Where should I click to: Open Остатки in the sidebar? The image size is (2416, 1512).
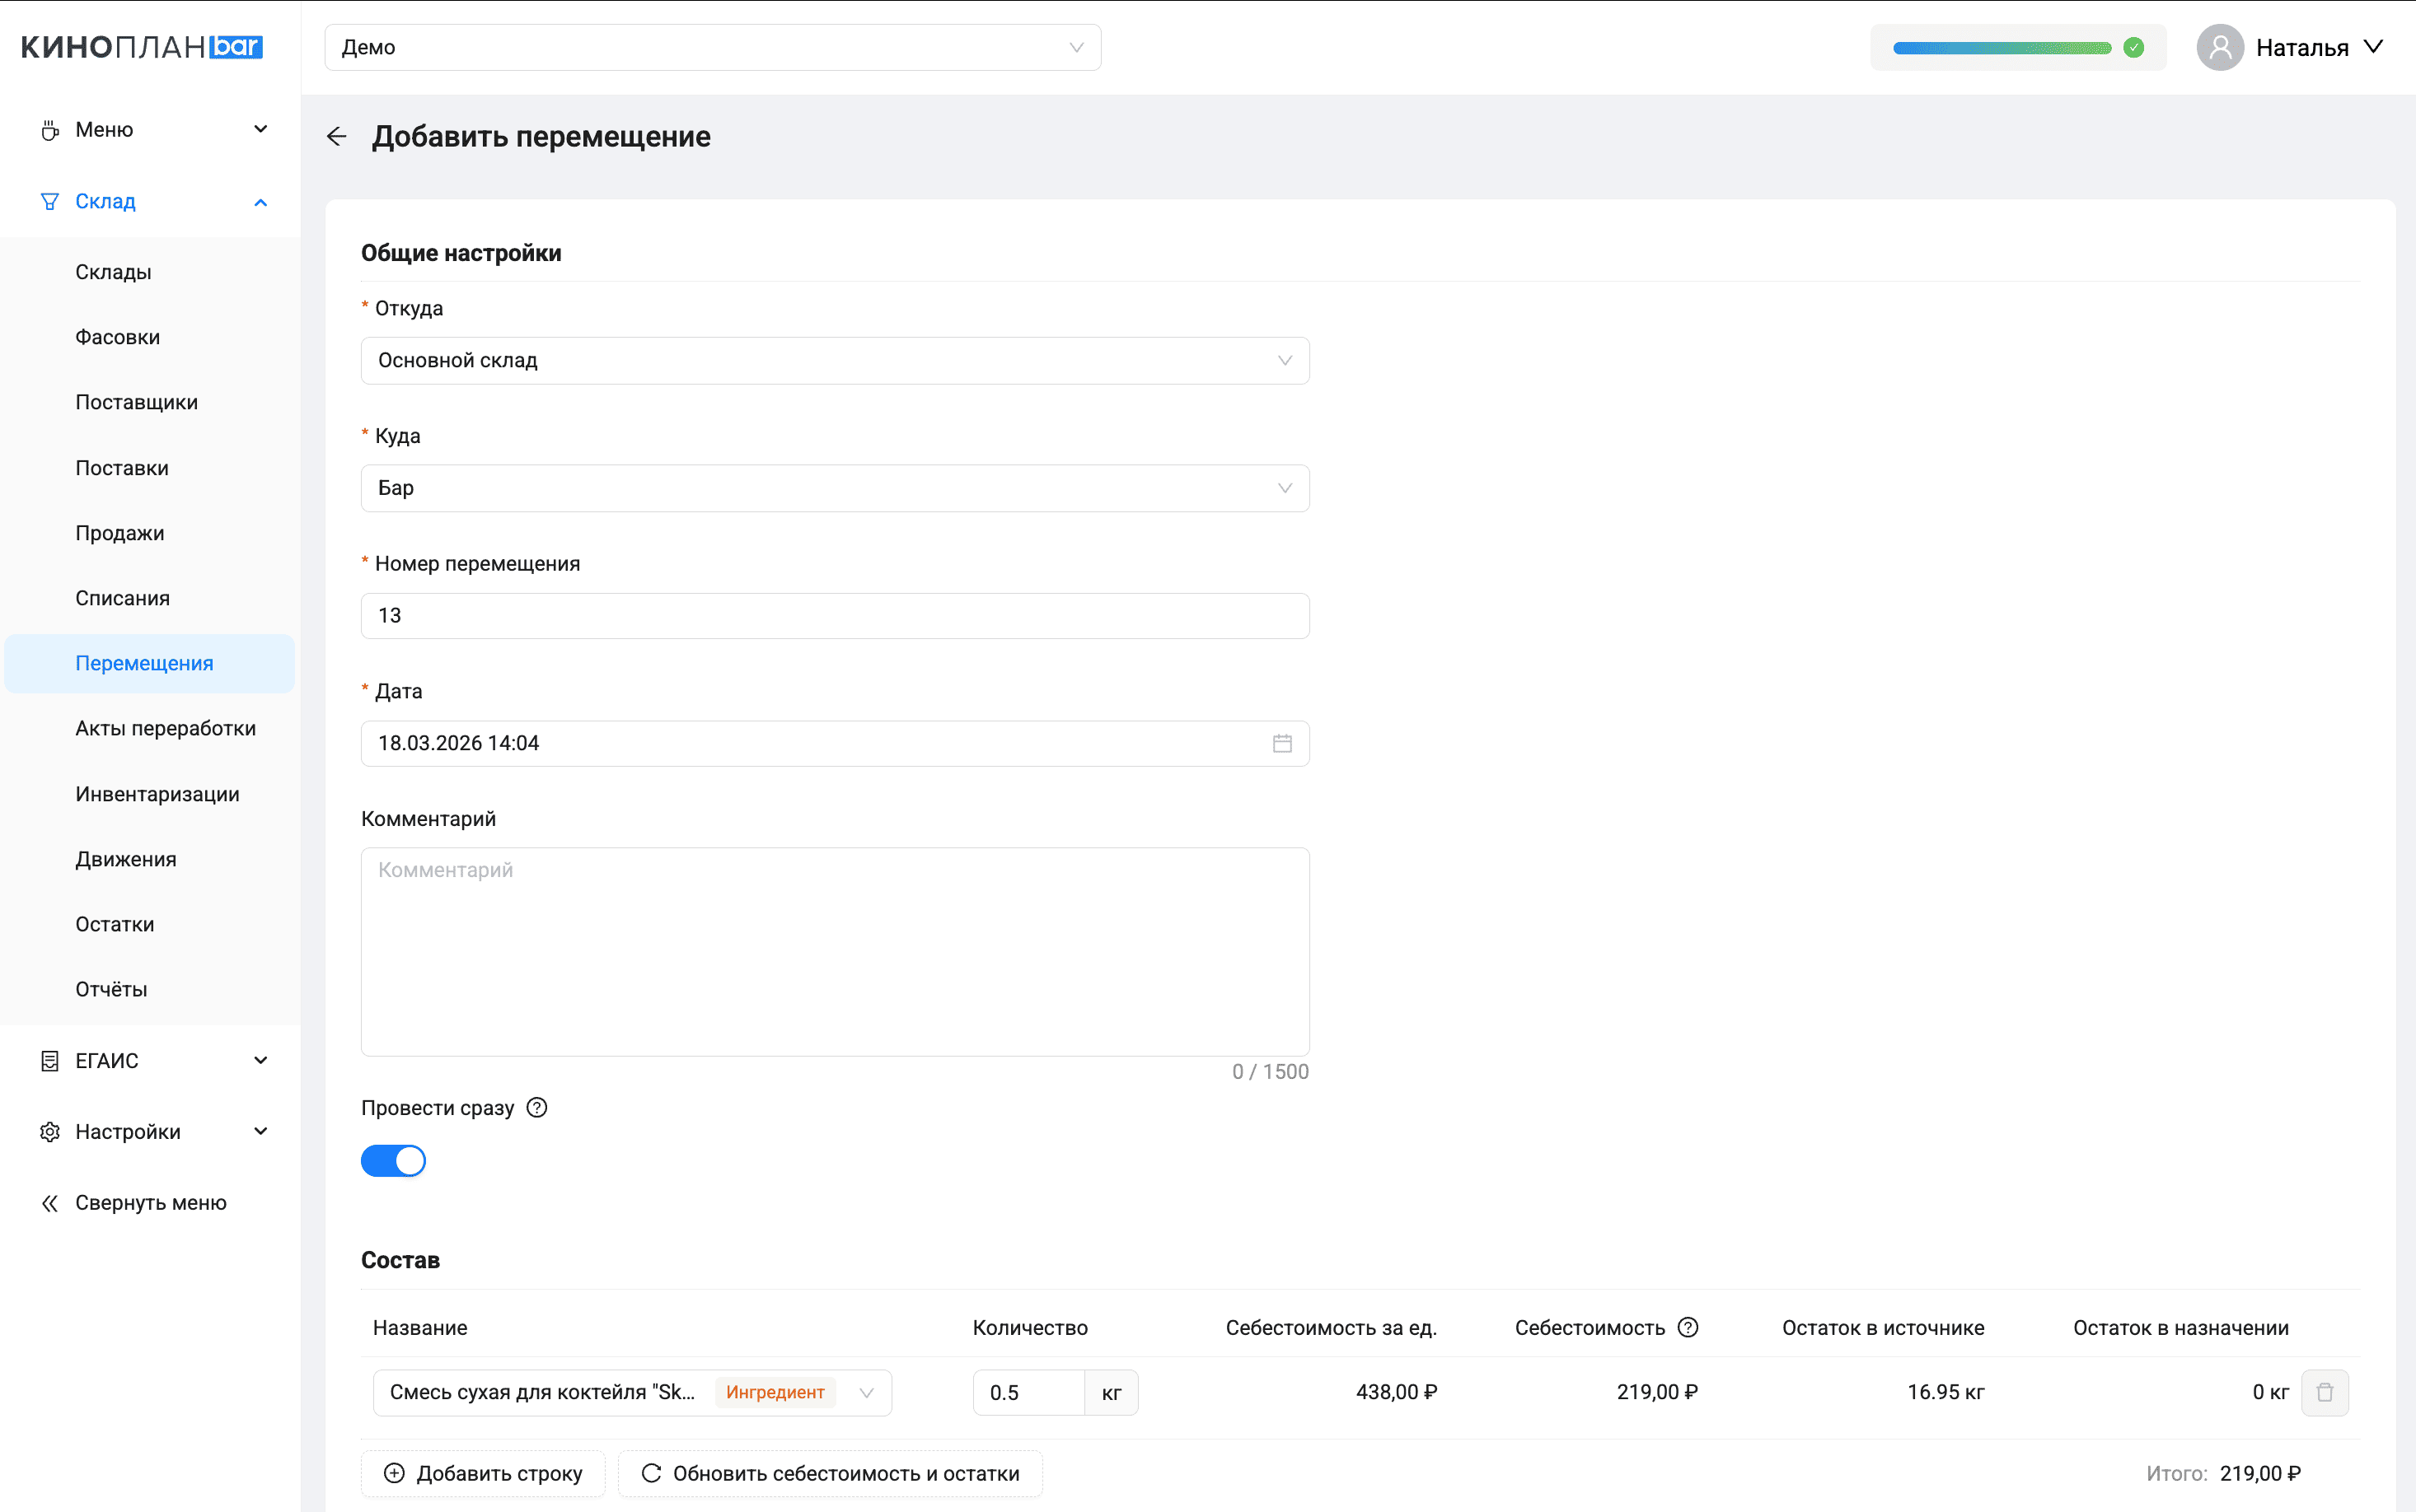[x=115, y=924]
